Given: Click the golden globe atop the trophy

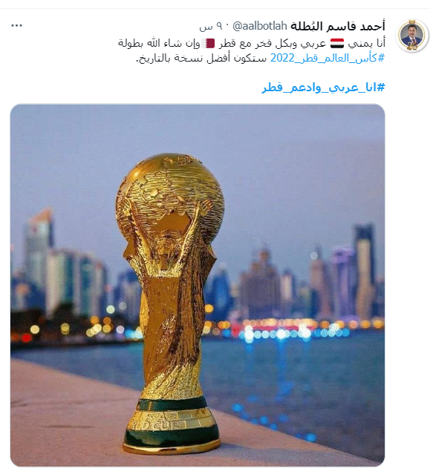Looking at the screenshot, I should (x=170, y=197).
